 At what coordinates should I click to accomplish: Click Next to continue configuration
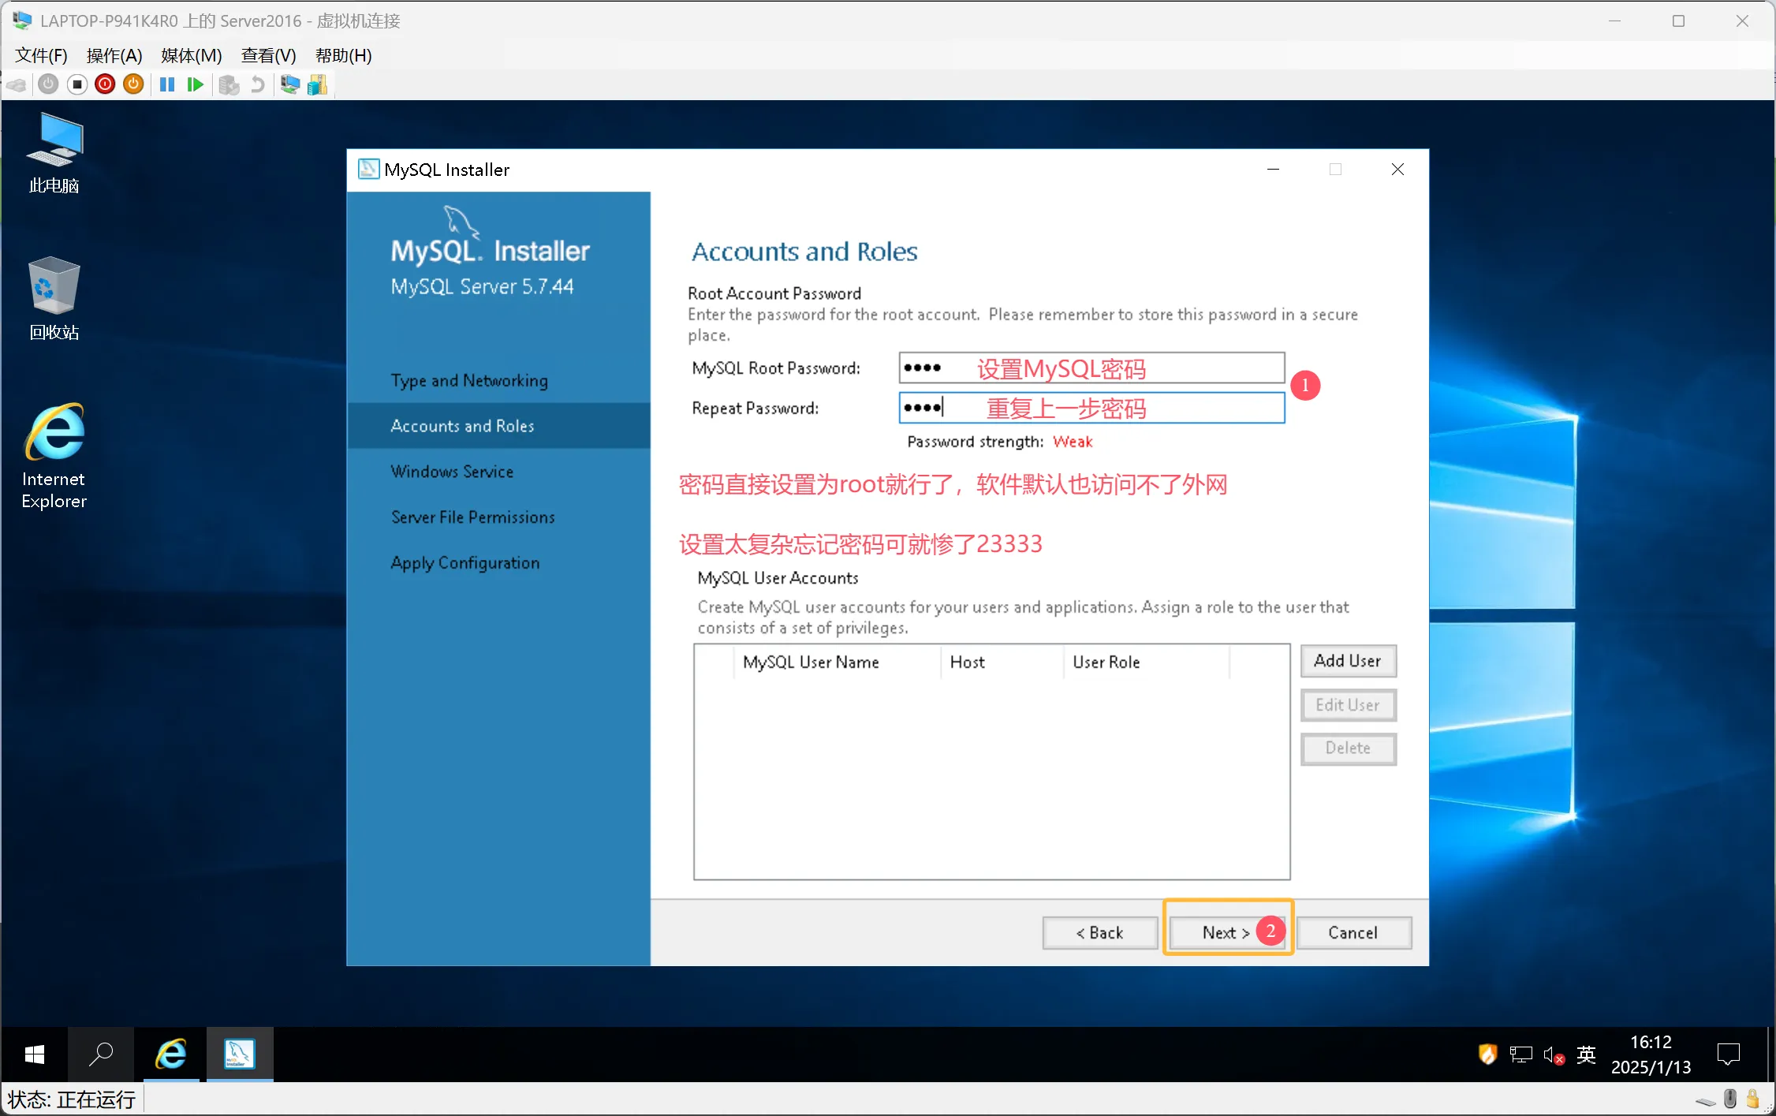[1227, 933]
